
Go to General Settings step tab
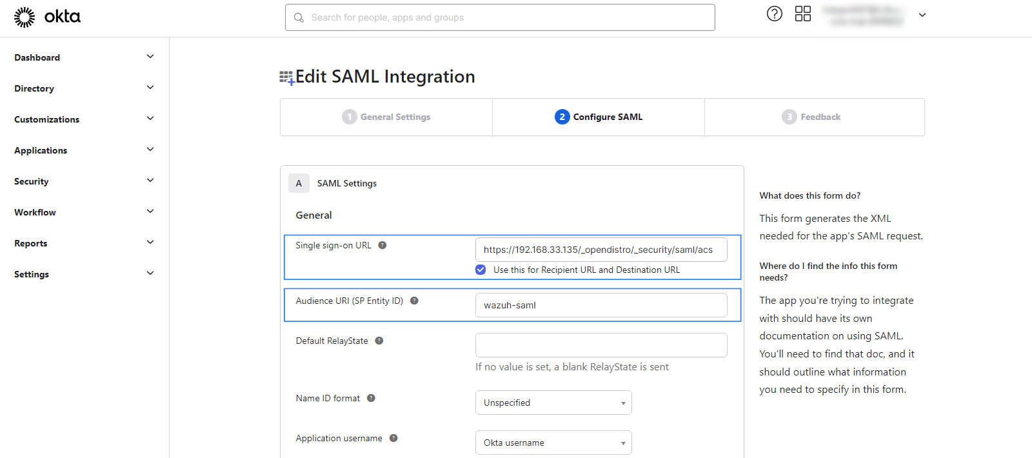(x=386, y=117)
